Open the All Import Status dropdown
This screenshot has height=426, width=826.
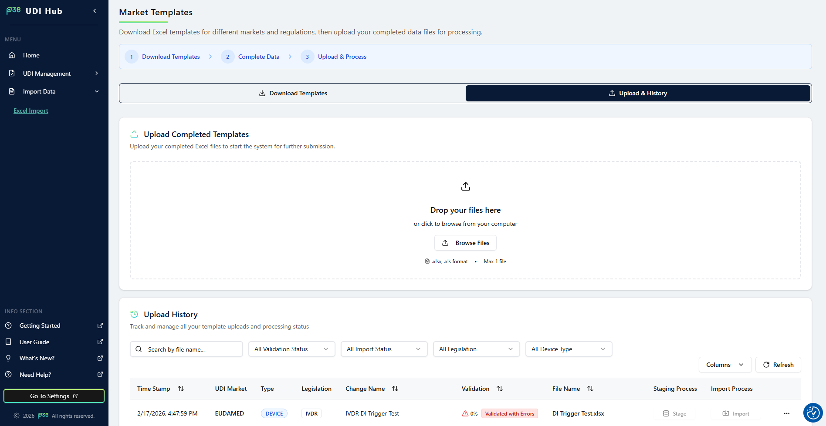pos(384,349)
